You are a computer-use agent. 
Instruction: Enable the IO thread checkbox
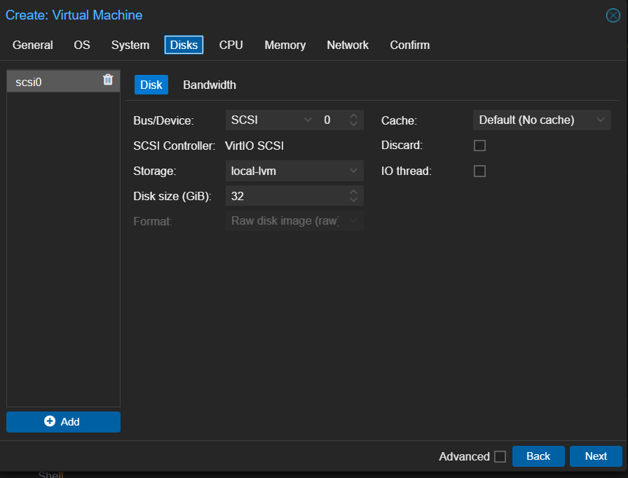479,171
